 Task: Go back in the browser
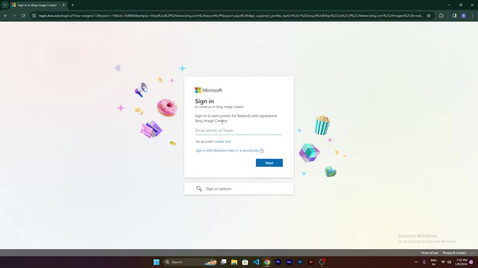click(x=6, y=16)
